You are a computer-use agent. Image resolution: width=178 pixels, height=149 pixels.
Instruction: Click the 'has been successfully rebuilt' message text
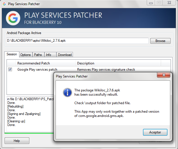96,95
